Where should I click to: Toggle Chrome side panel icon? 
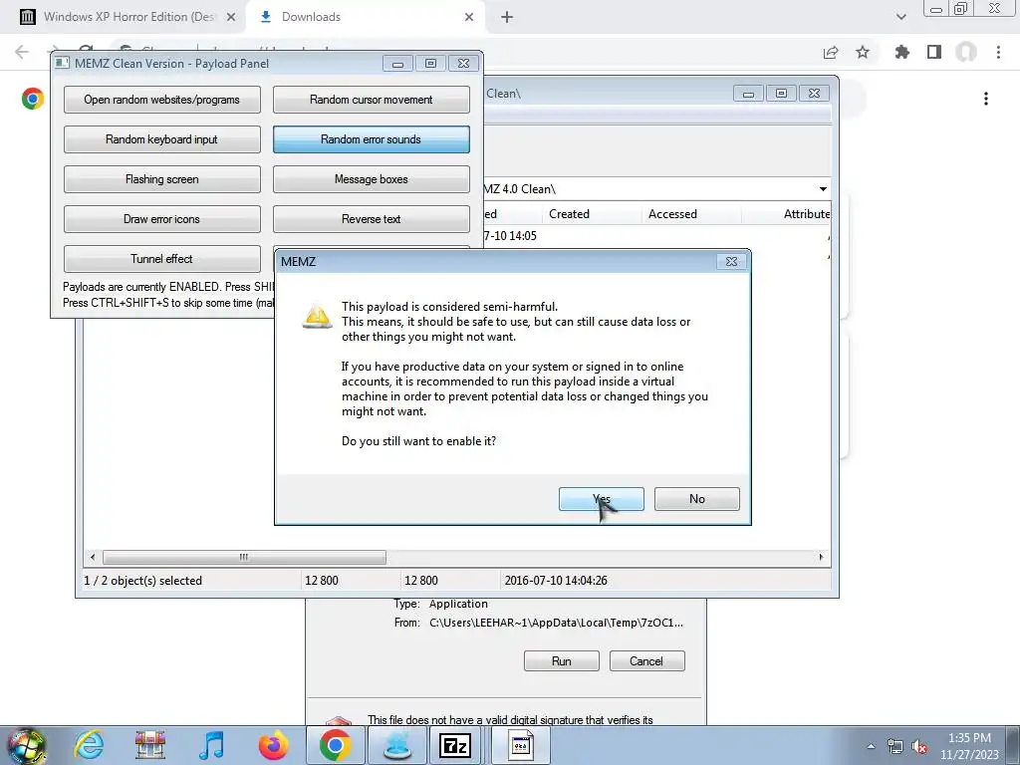click(x=934, y=52)
